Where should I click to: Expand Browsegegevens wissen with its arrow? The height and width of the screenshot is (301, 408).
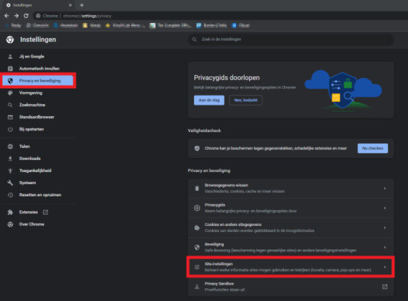click(385, 189)
